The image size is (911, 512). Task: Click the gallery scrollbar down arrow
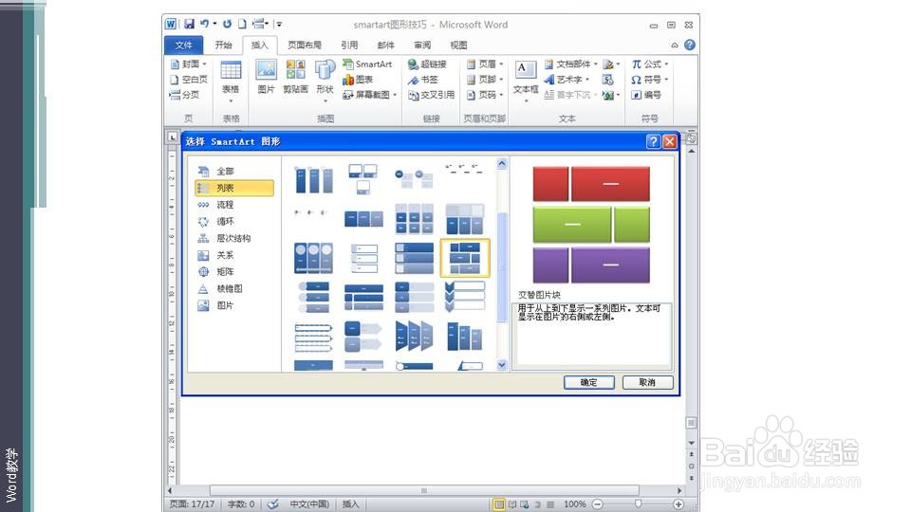pyautogui.click(x=502, y=365)
